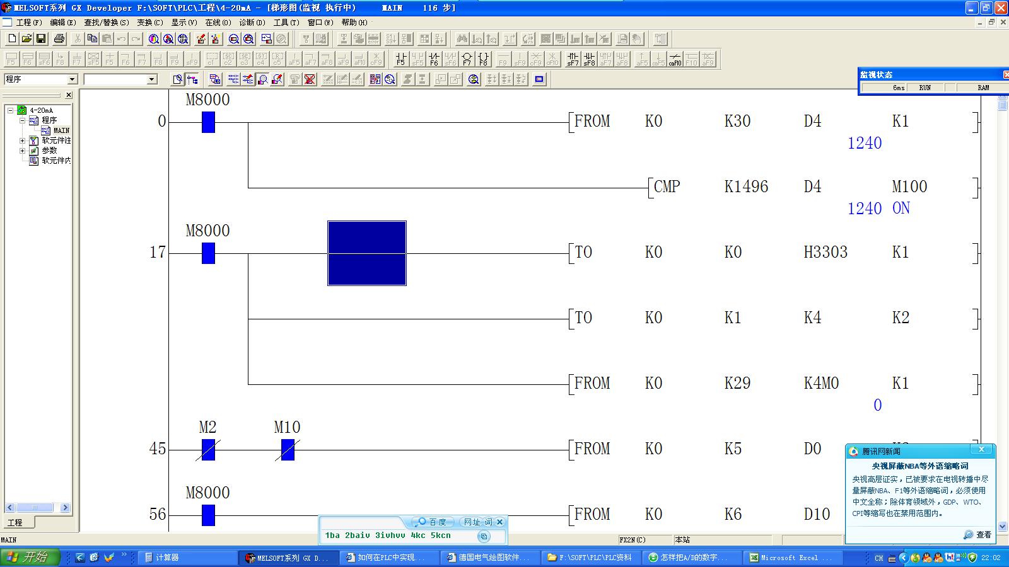Open the empty combo box beside 程序

click(x=151, y=79)
